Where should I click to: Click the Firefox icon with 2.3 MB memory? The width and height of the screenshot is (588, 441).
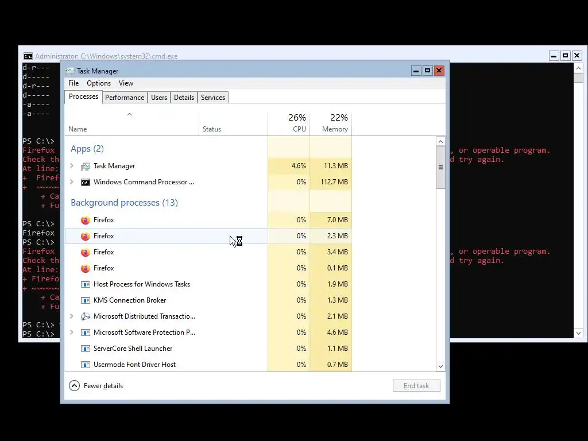[x=86, y=236]
